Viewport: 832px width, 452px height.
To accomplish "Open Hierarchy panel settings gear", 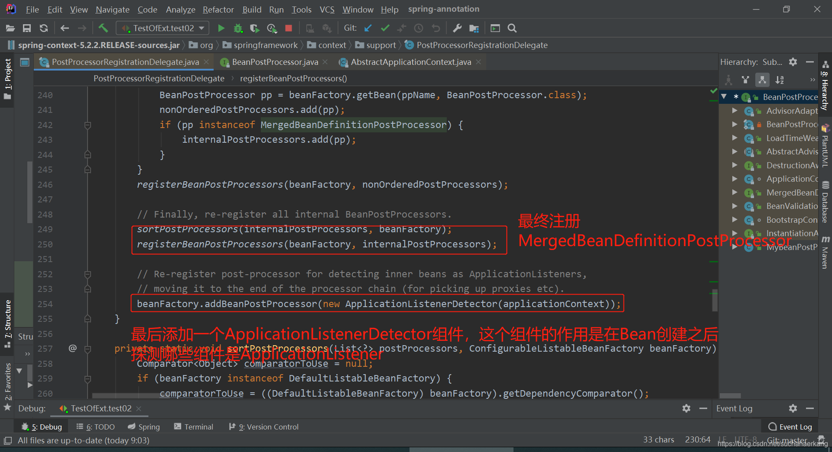I will click(x=793, y=62).
